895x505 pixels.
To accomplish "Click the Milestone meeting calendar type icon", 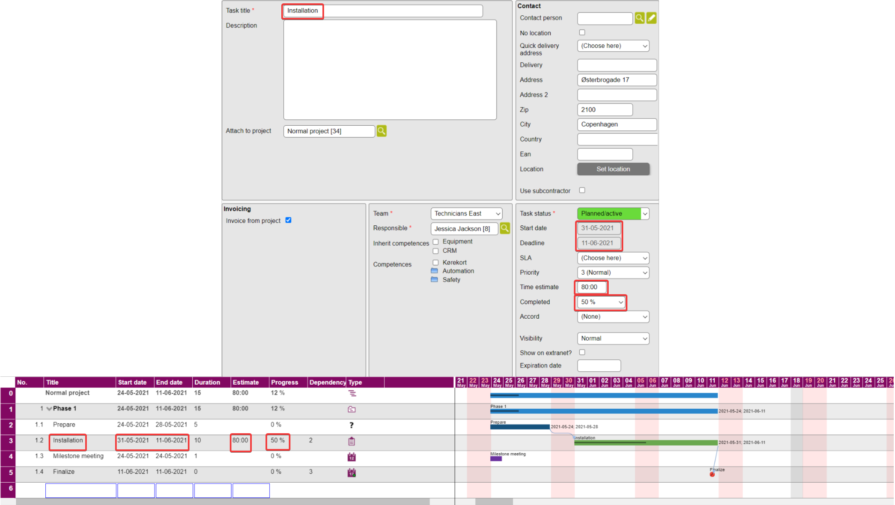I will point(352,457).
